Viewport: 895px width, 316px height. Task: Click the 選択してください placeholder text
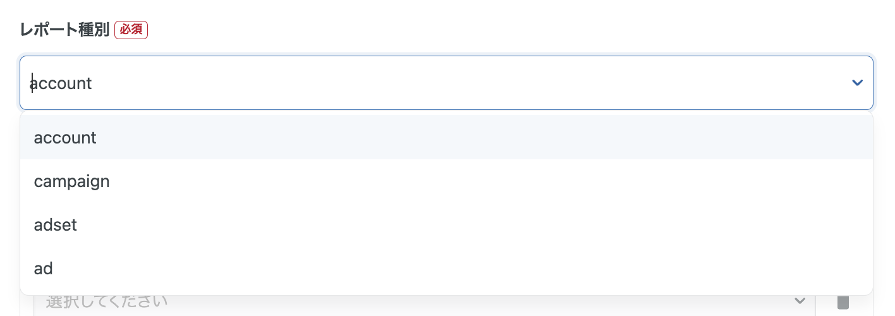(x=107, y=301)
